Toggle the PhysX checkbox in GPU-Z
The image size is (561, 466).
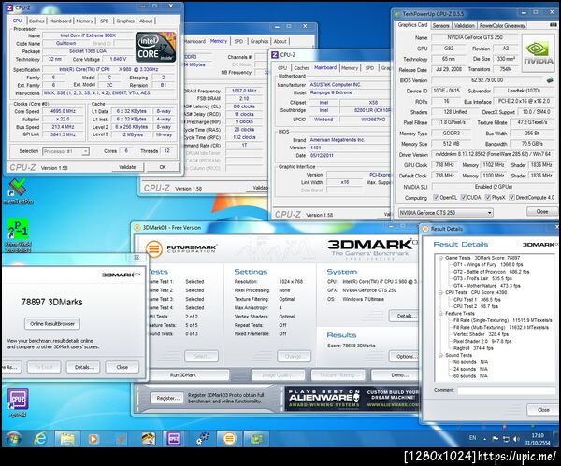tap(488, 197)
